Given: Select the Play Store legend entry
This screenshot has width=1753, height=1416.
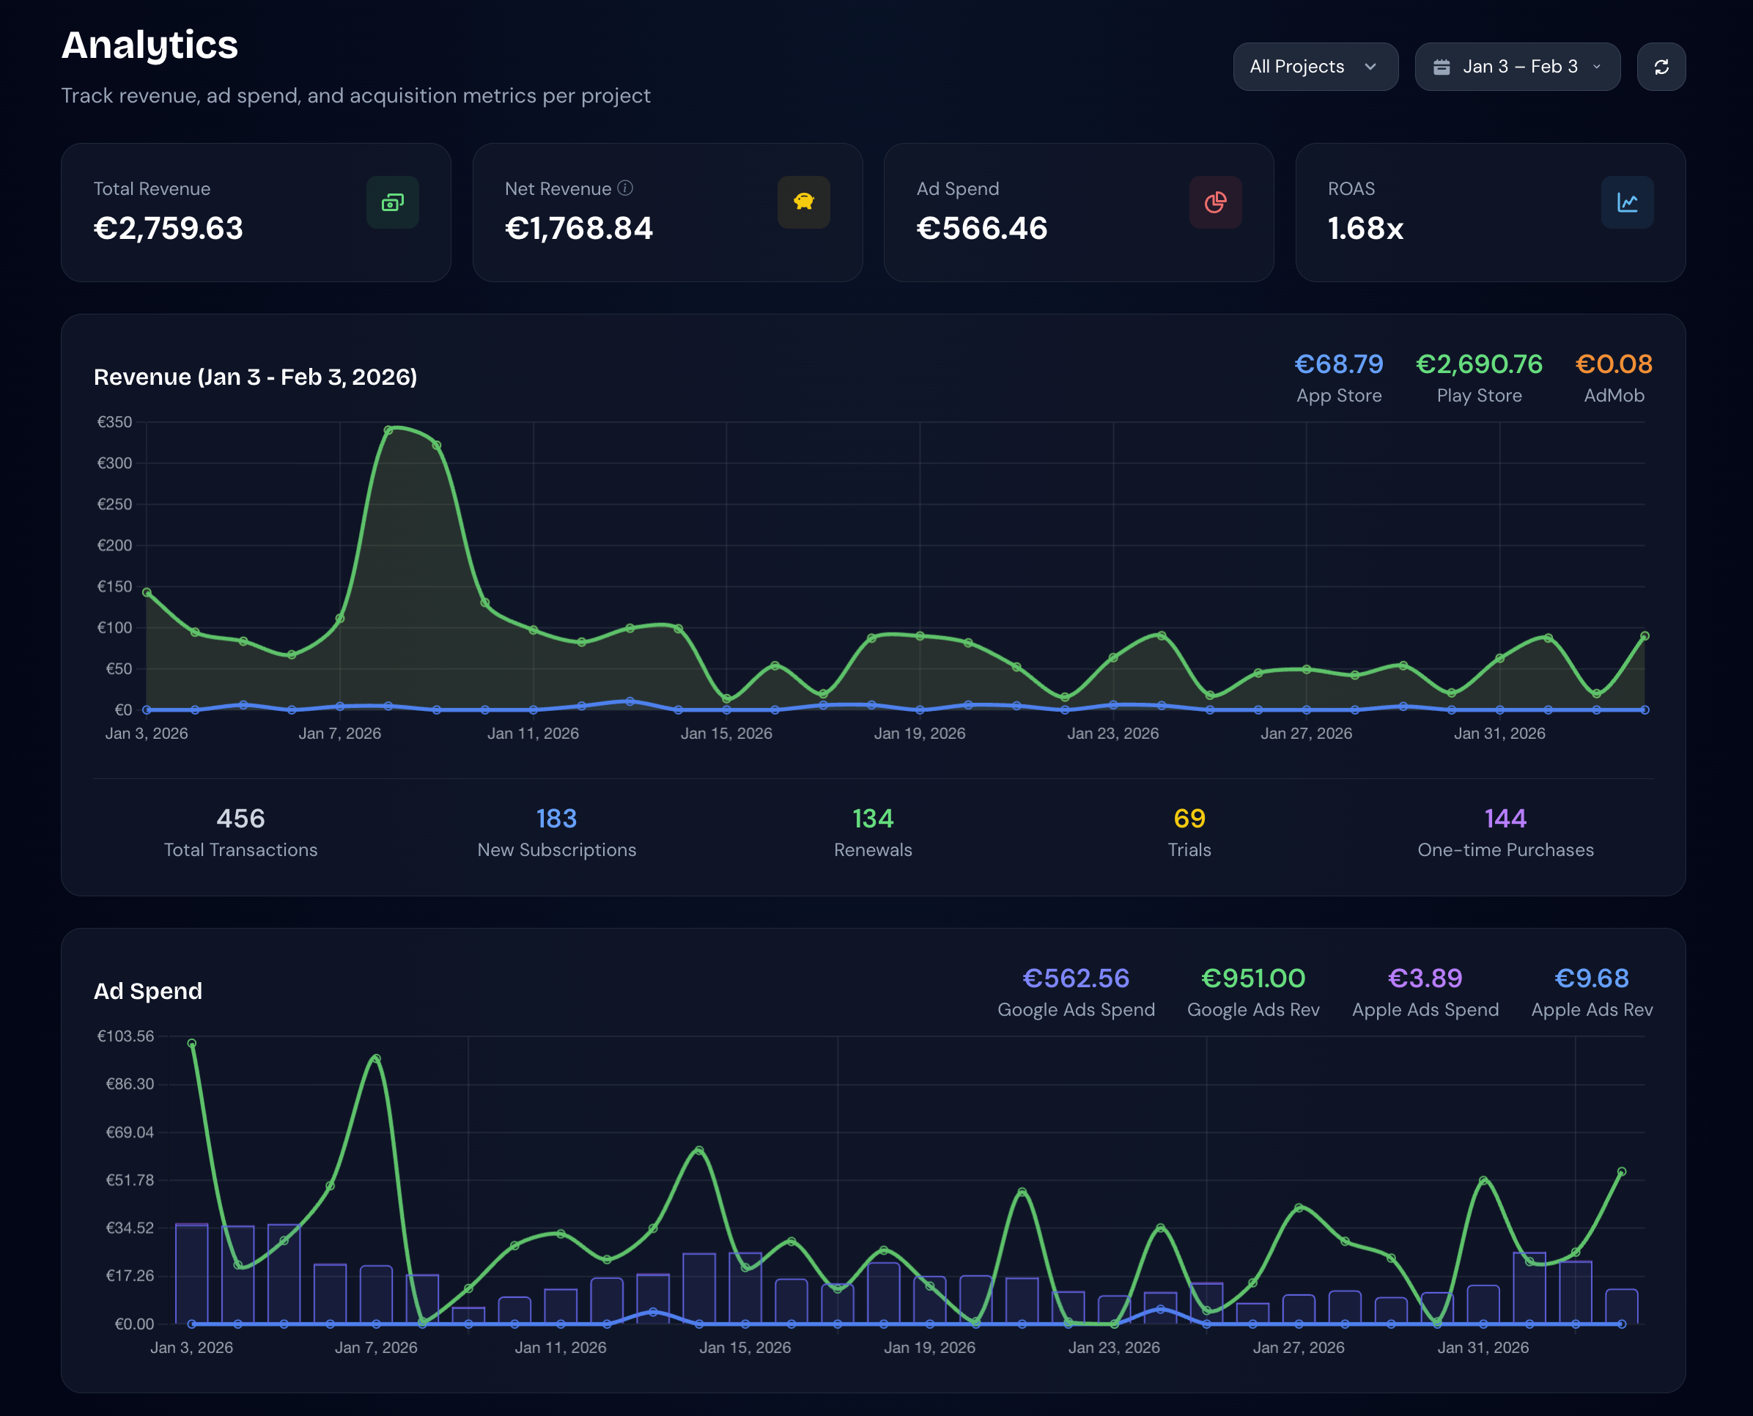Looking at the screenshot, I should [1479, 377].
